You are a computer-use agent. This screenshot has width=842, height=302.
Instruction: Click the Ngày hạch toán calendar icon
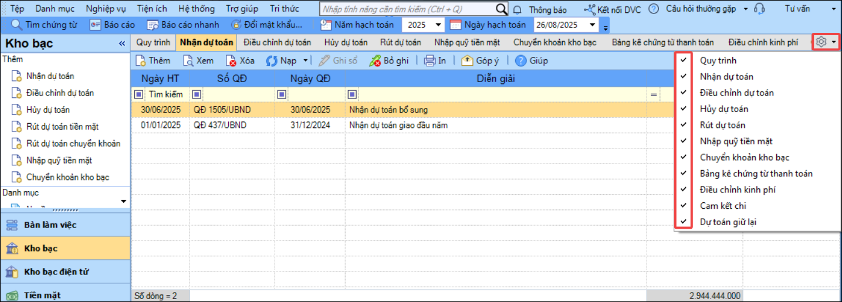click(x=455, y=25)
